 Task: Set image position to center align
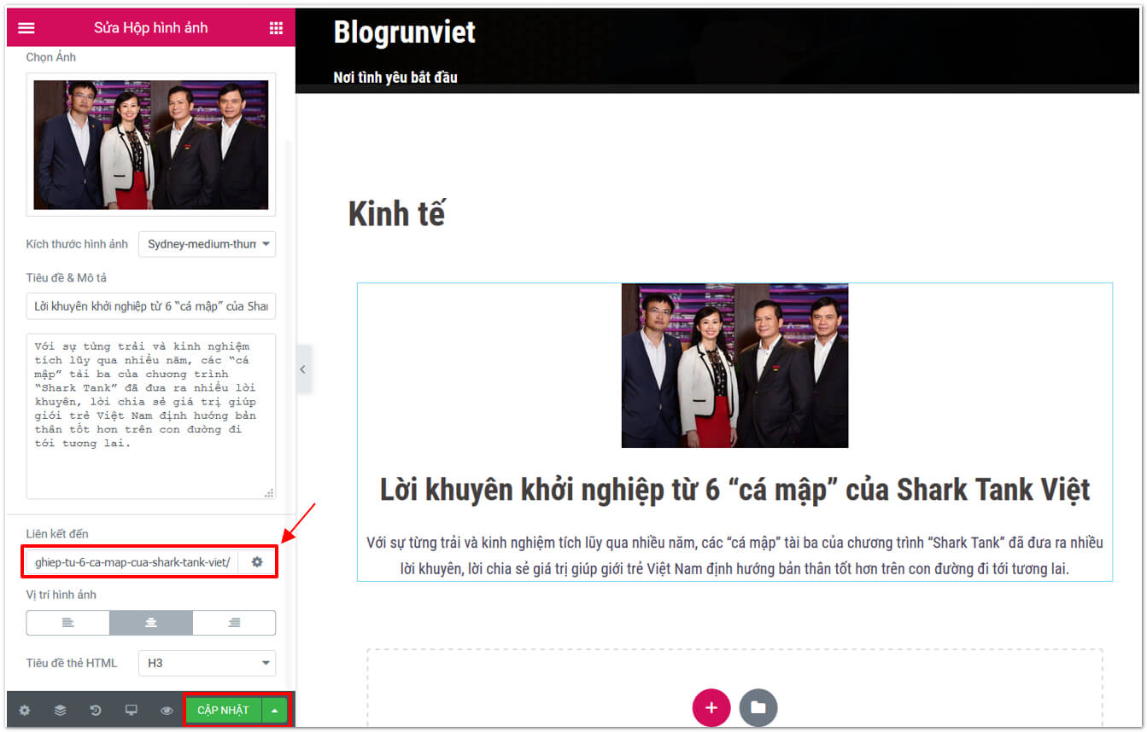151,623
